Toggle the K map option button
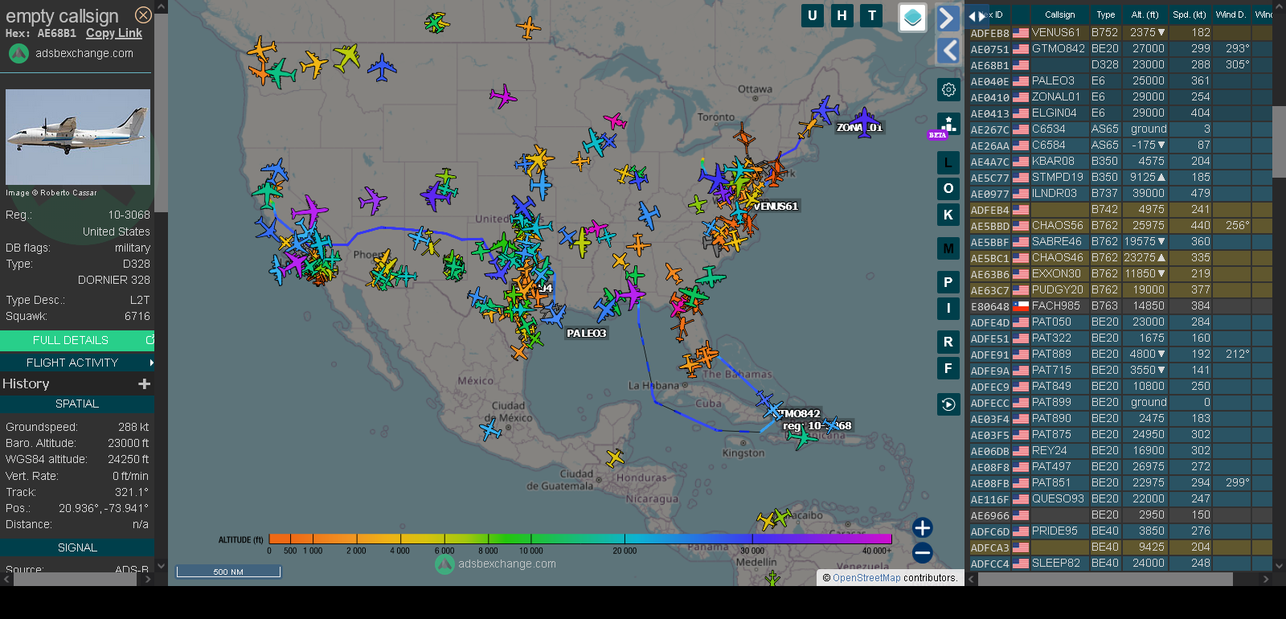Image resolution: width=1286 pixels, height=619 pixels. [948, 215]
